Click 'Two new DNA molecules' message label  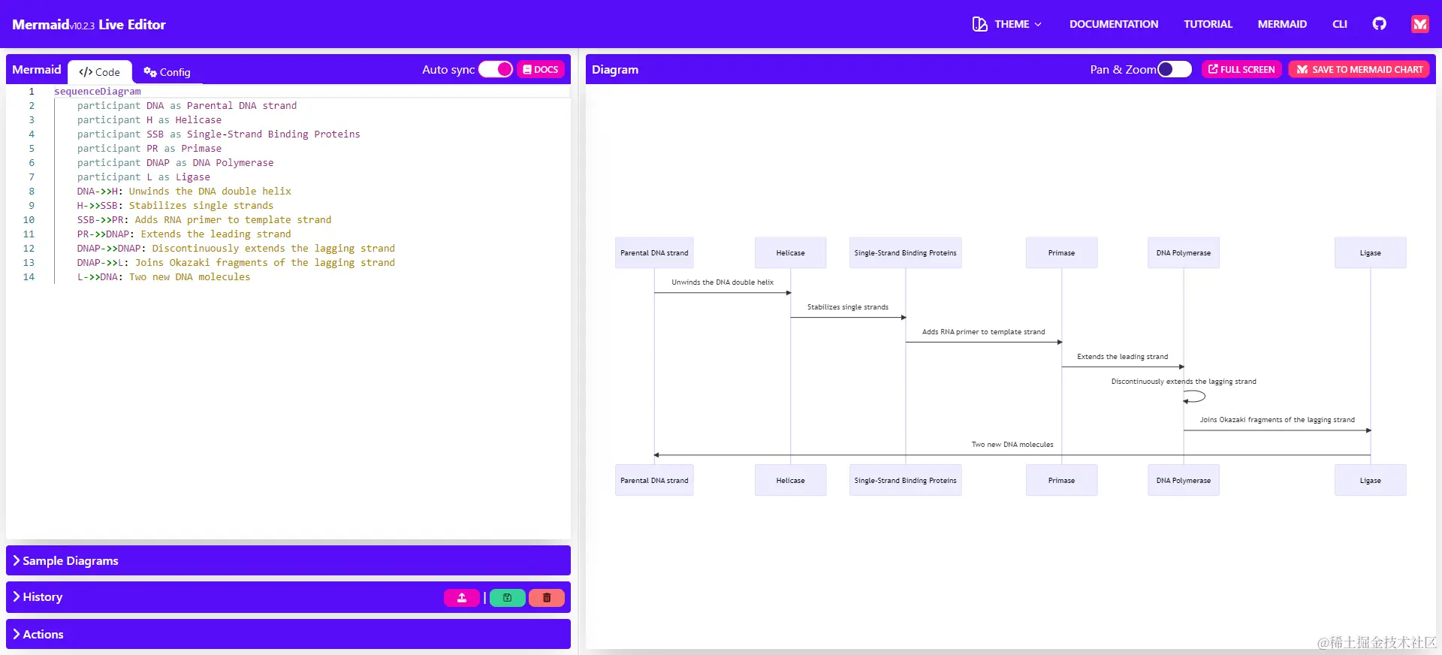click(x=1012, y=445)
